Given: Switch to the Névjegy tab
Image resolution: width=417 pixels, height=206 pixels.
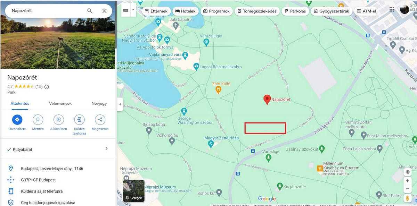Looking at the screenshot, I should coord(99,103).
